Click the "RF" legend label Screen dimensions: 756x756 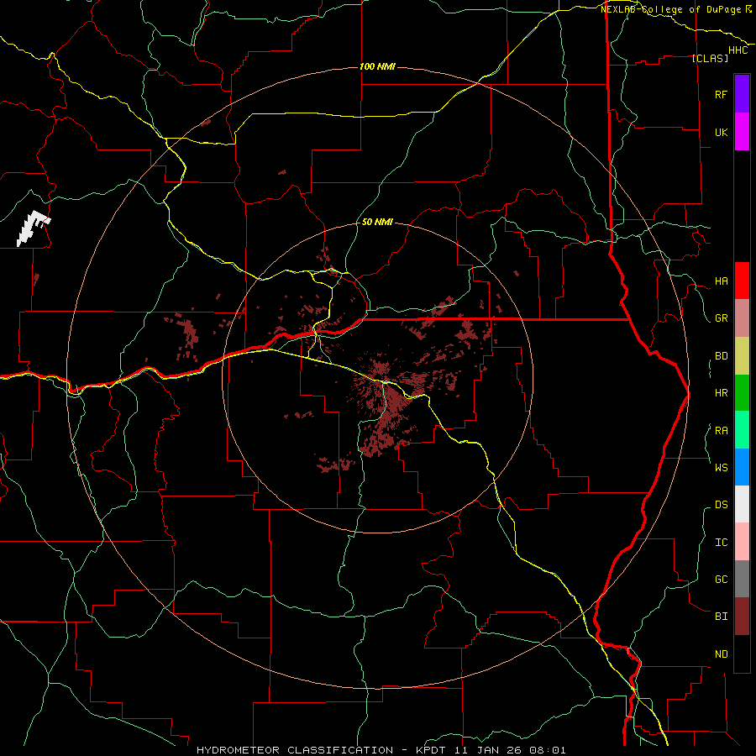(x=721, y=94)
